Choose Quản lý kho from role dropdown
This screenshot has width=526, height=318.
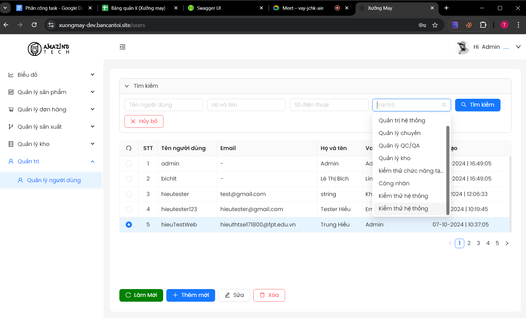(394, 158)
